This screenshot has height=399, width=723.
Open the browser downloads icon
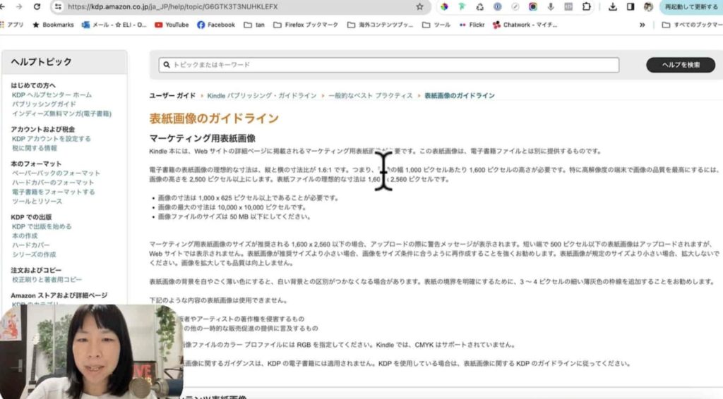click(x=612, y=6)
